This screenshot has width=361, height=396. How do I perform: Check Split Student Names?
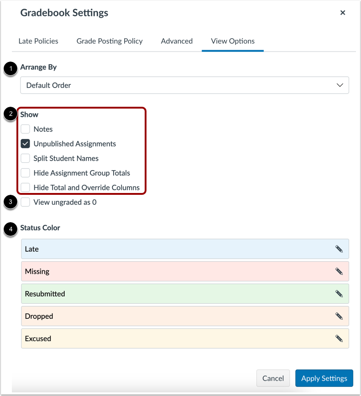pyautogui.click(x=25, y=158)
